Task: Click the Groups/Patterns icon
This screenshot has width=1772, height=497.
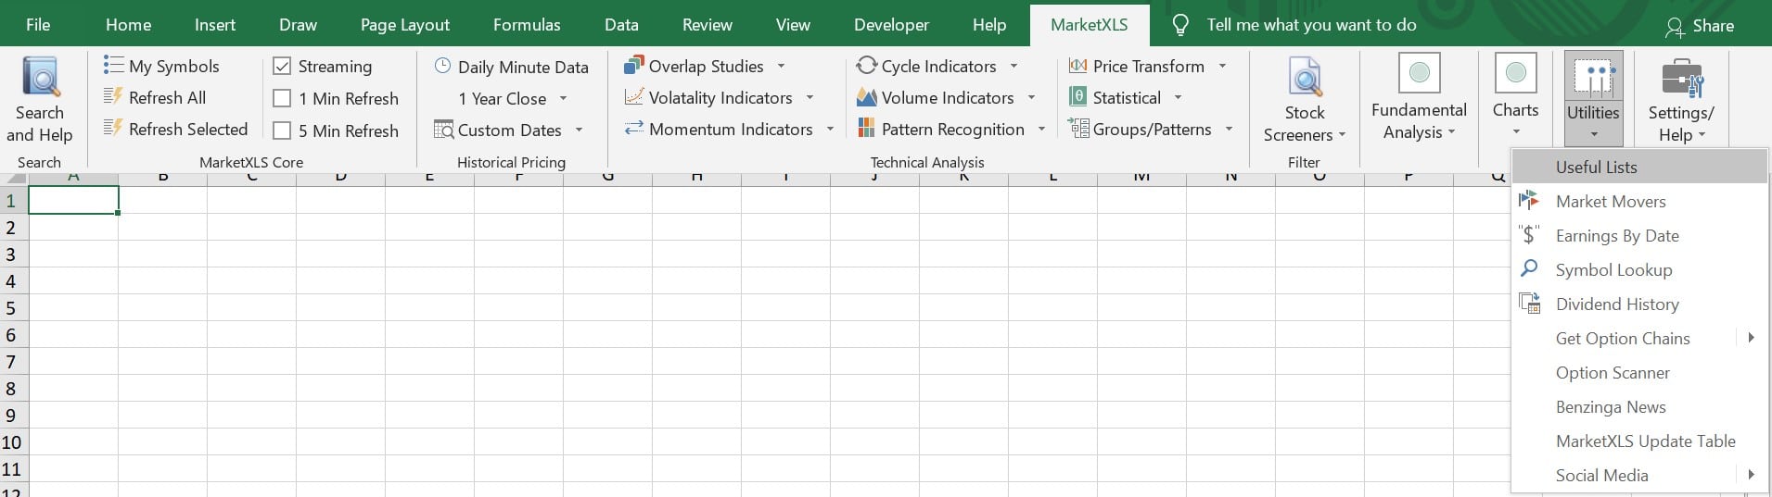Action: pos(1078,128)
